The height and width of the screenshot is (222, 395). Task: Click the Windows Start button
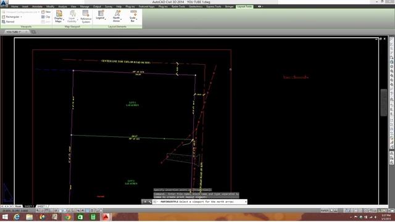(x=5, y=217)
